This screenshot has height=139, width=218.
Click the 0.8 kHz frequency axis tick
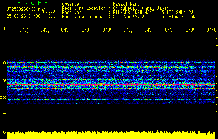[x=3, y=97]
